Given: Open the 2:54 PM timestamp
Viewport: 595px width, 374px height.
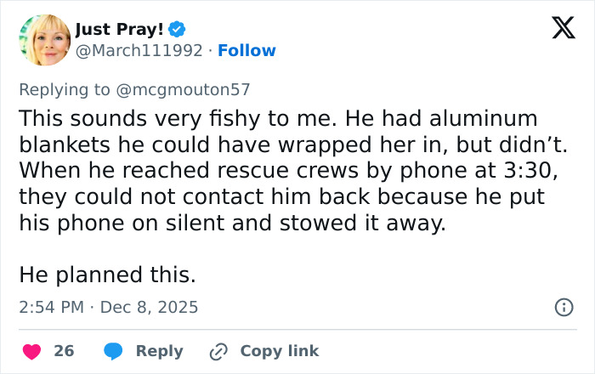Looking at the screenshot, I should click(x=52, y=307).
